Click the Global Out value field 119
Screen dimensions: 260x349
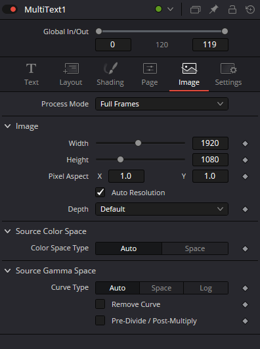point(210,45)
